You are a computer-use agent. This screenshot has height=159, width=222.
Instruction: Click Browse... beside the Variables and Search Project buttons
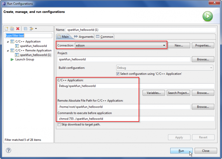tap(203, 93)
